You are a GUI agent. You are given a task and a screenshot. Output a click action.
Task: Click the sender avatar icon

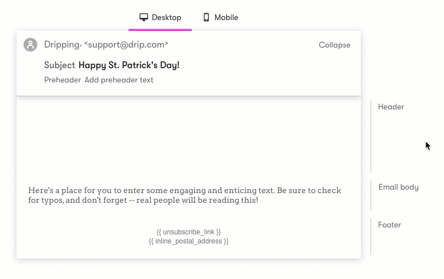coord(30,45)
